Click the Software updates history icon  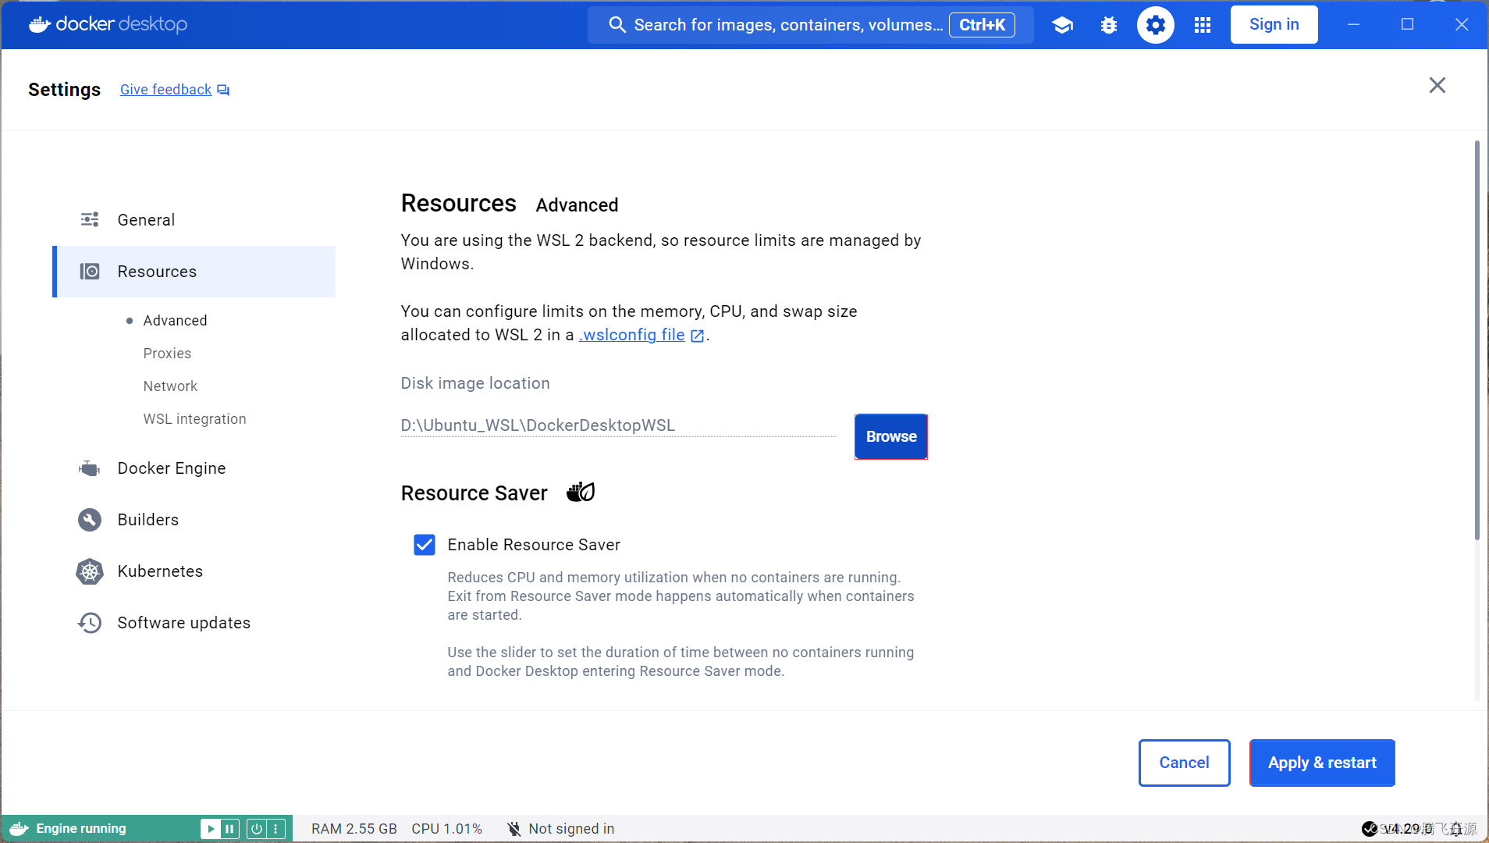[90, 623]
